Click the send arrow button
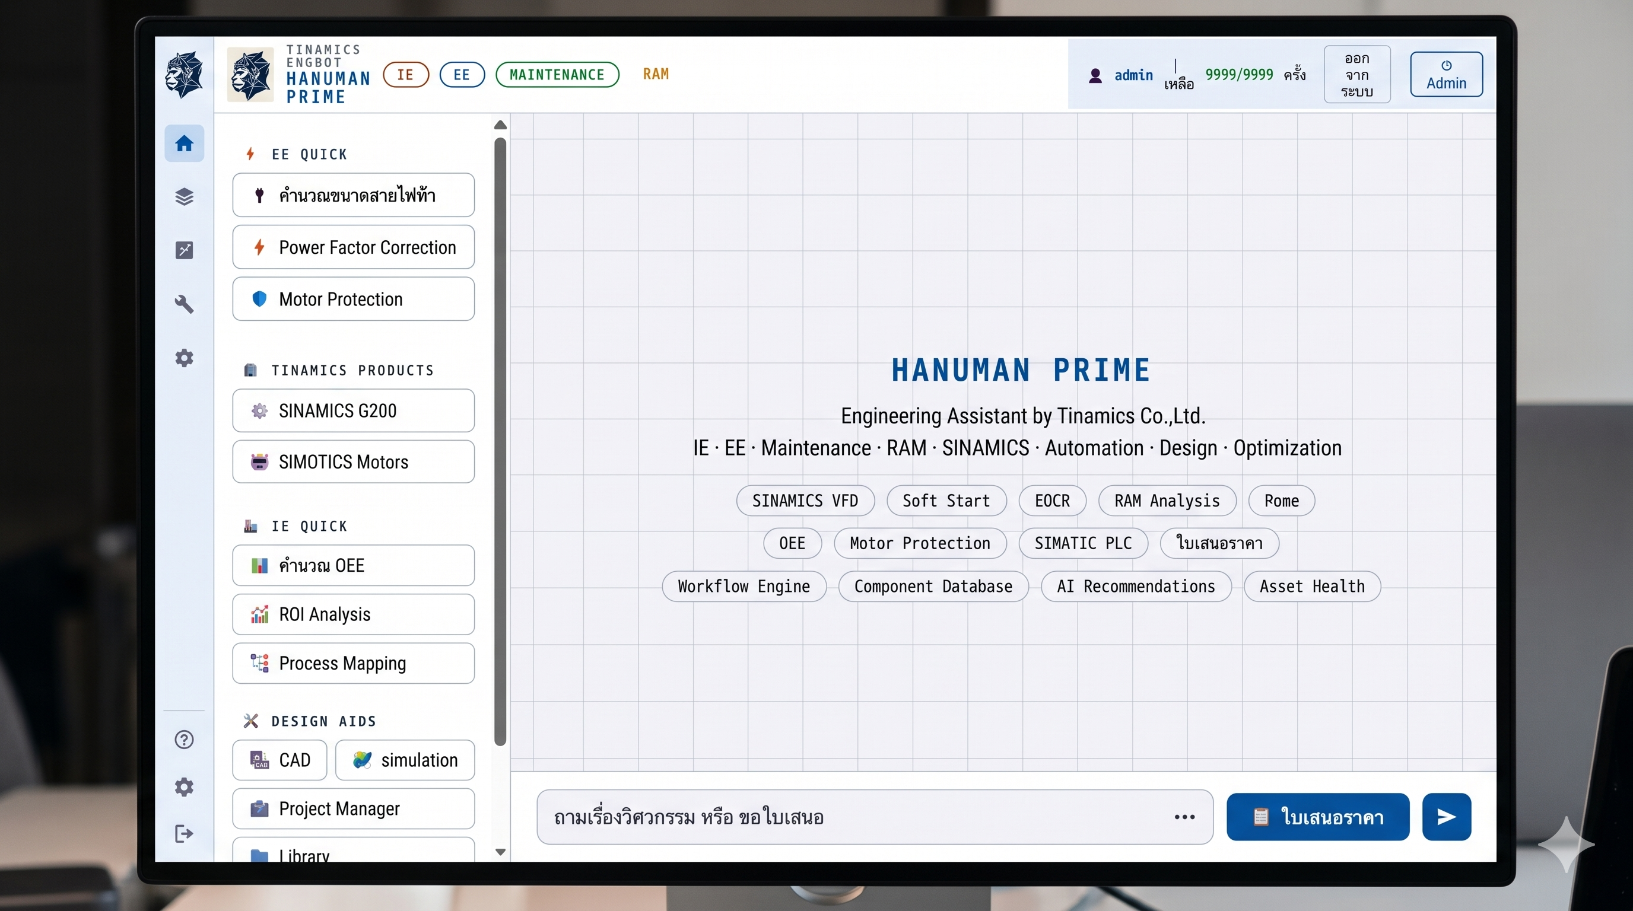 (x=1446, y=817)
